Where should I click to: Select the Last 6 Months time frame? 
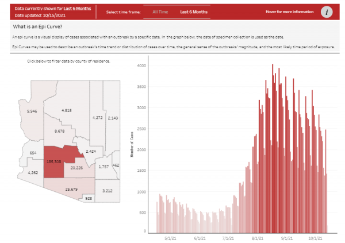pyautogui.click(x=193, y=11)
